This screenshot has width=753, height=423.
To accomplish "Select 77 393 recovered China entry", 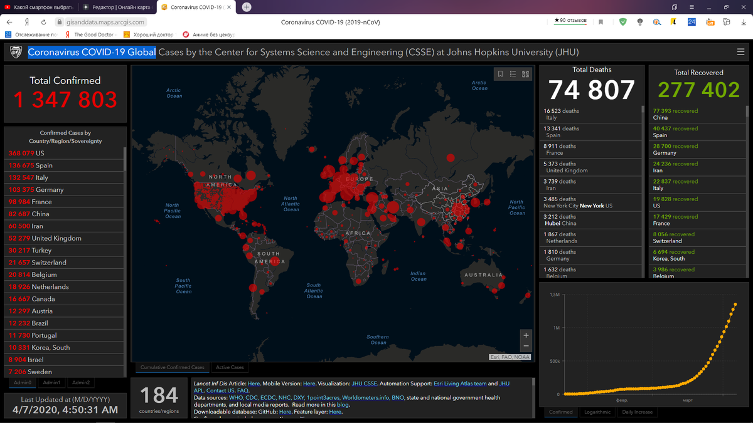I will click(x=698, y=114).
